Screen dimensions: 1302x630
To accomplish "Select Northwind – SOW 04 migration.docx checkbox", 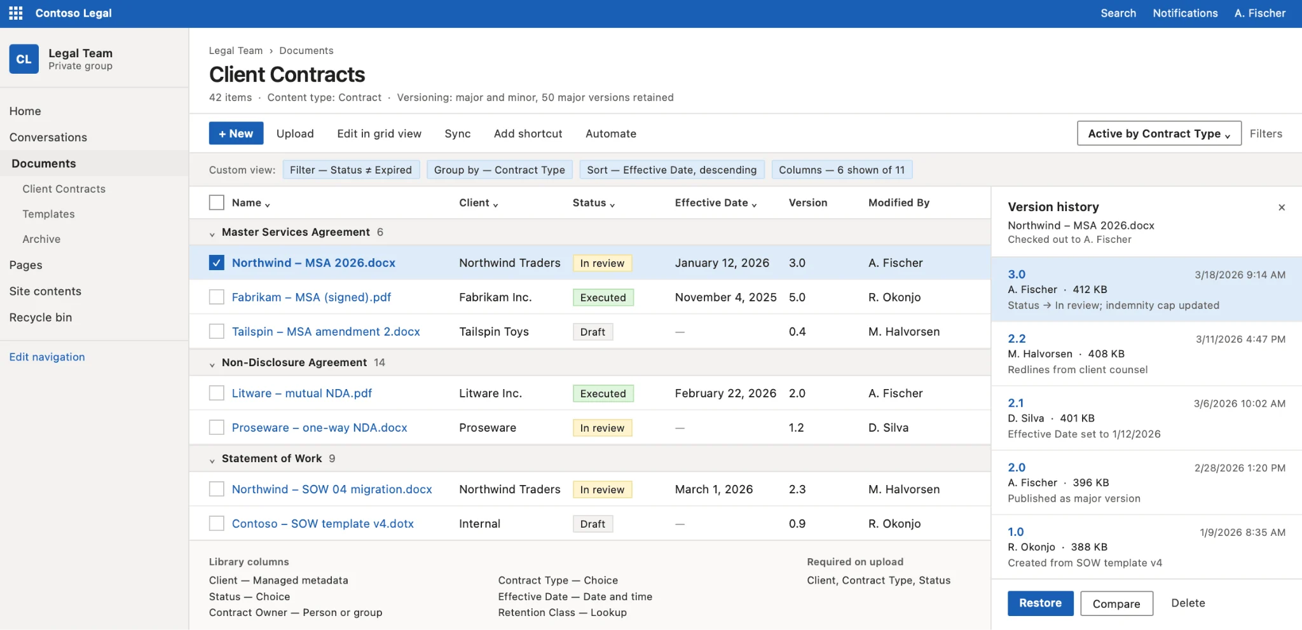I will (x=217, y=489).
